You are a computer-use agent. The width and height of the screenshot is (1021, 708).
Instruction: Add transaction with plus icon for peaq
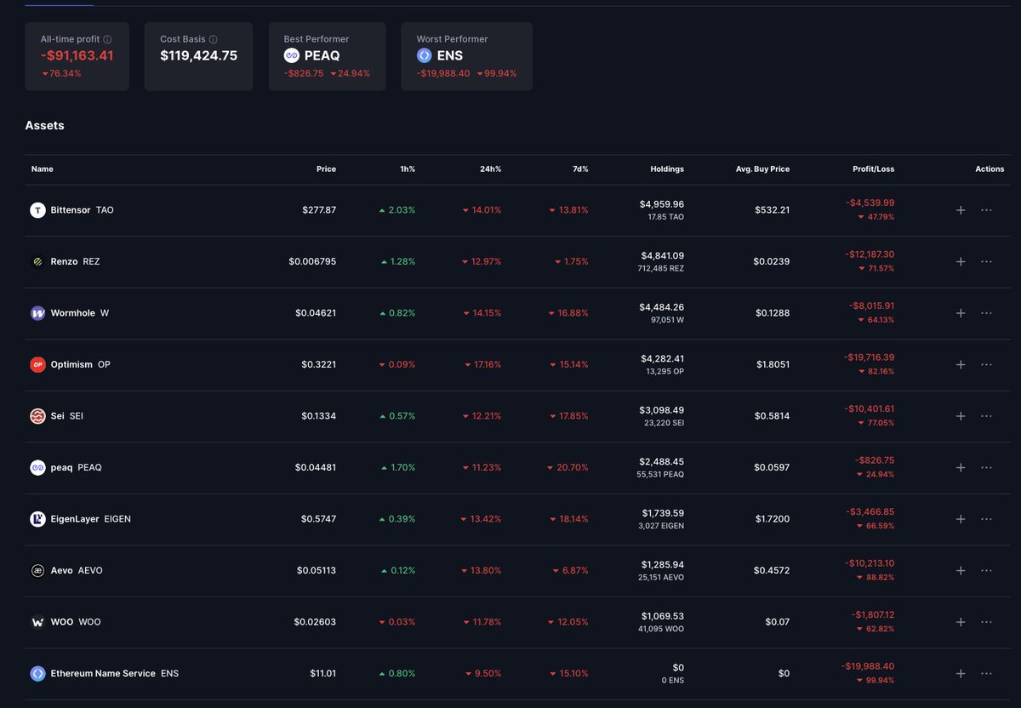click(961, 467)
